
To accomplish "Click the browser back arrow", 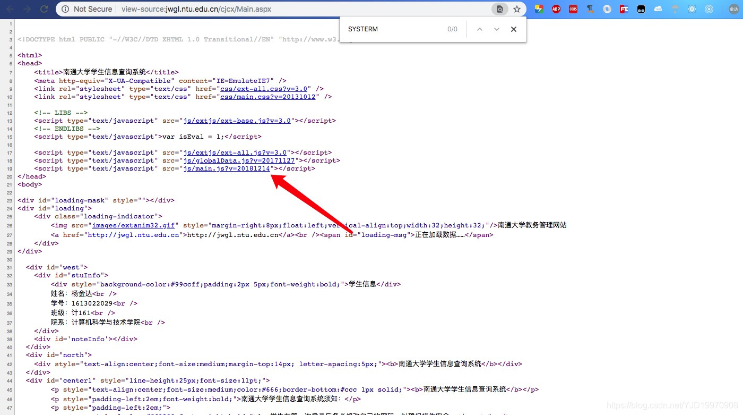I will 10,9.
